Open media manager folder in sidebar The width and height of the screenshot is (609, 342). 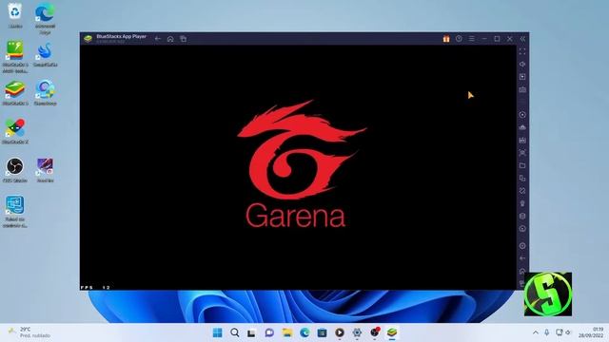tap(522, 165)
